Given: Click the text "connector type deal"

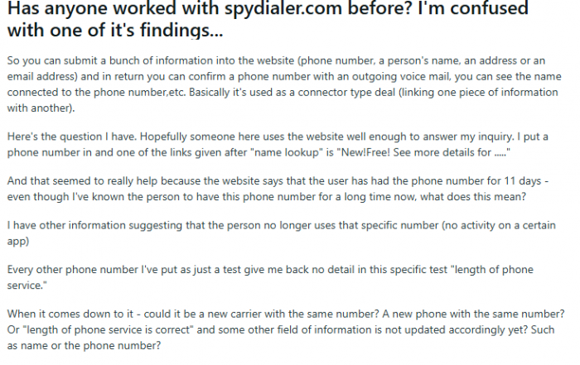Looking at the screenshot, I should tap(346, 93).
